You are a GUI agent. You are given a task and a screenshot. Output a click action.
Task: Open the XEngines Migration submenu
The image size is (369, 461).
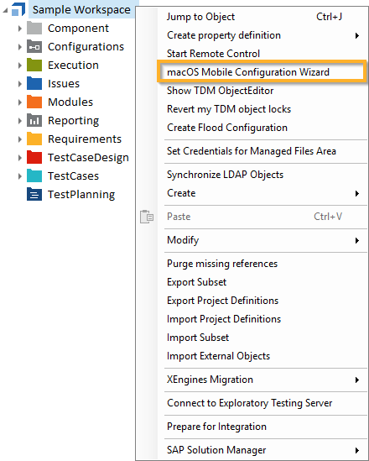262,380
